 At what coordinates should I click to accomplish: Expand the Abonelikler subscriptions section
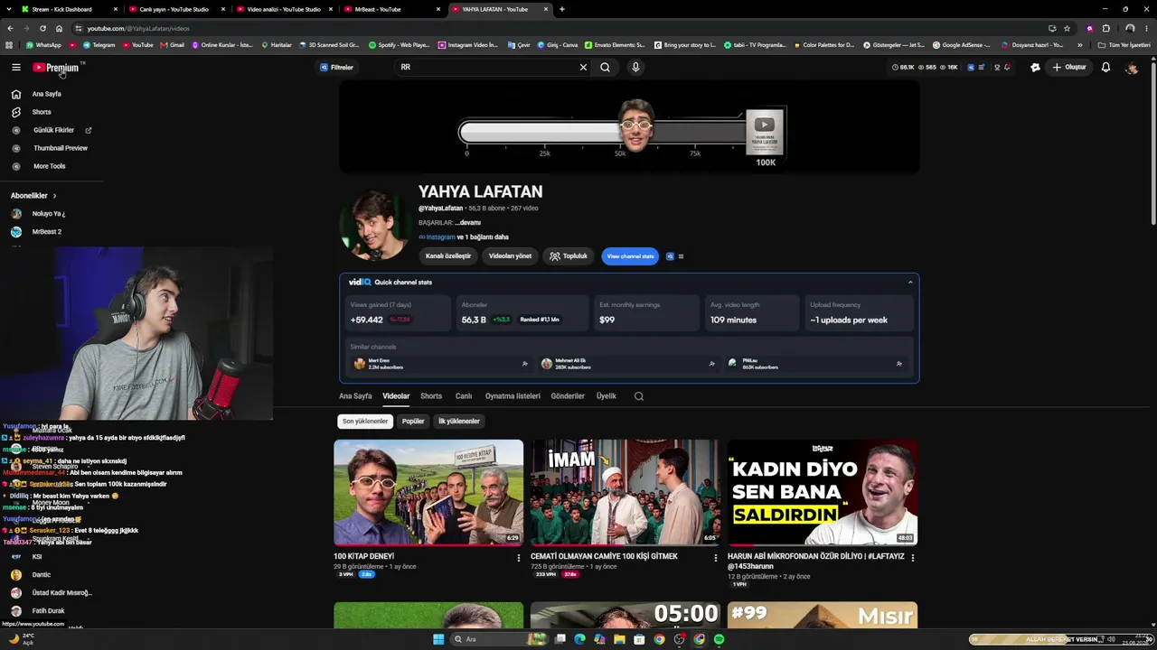pos(33,196)
